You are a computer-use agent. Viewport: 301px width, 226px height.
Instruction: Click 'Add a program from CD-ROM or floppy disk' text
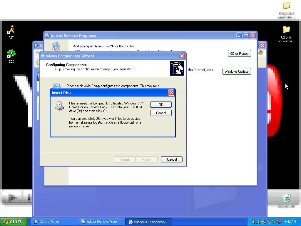(x=104, y=46)
